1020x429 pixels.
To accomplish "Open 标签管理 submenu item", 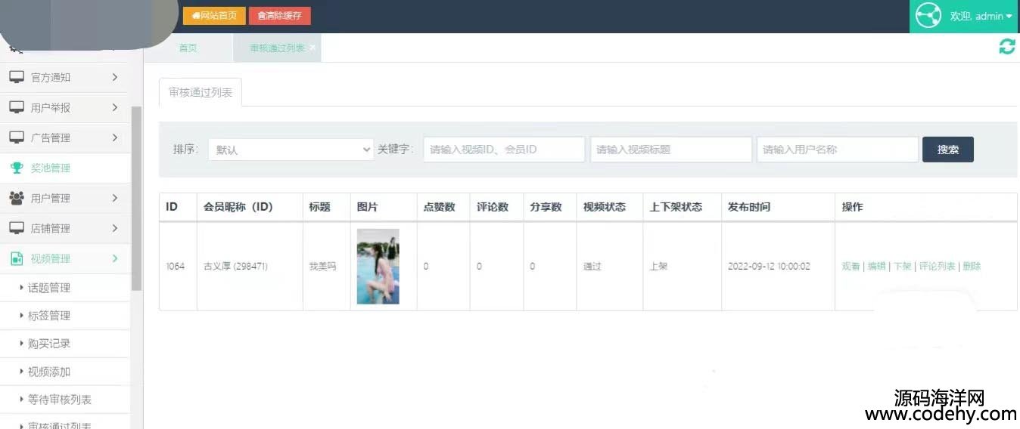I will click(65, 316).
